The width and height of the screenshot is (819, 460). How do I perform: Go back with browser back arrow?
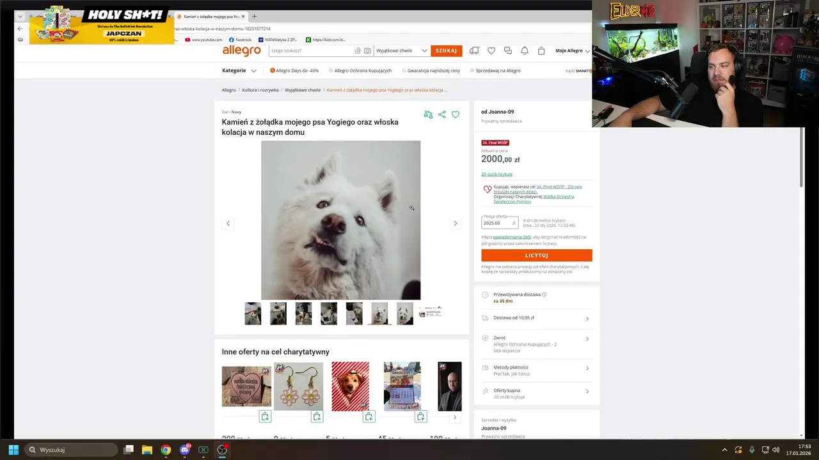20,29
